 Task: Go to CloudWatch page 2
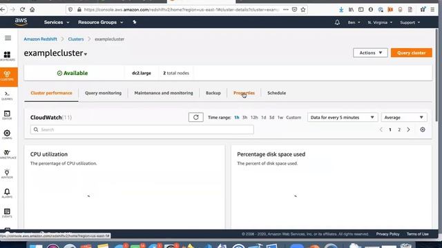click(399, 130)
